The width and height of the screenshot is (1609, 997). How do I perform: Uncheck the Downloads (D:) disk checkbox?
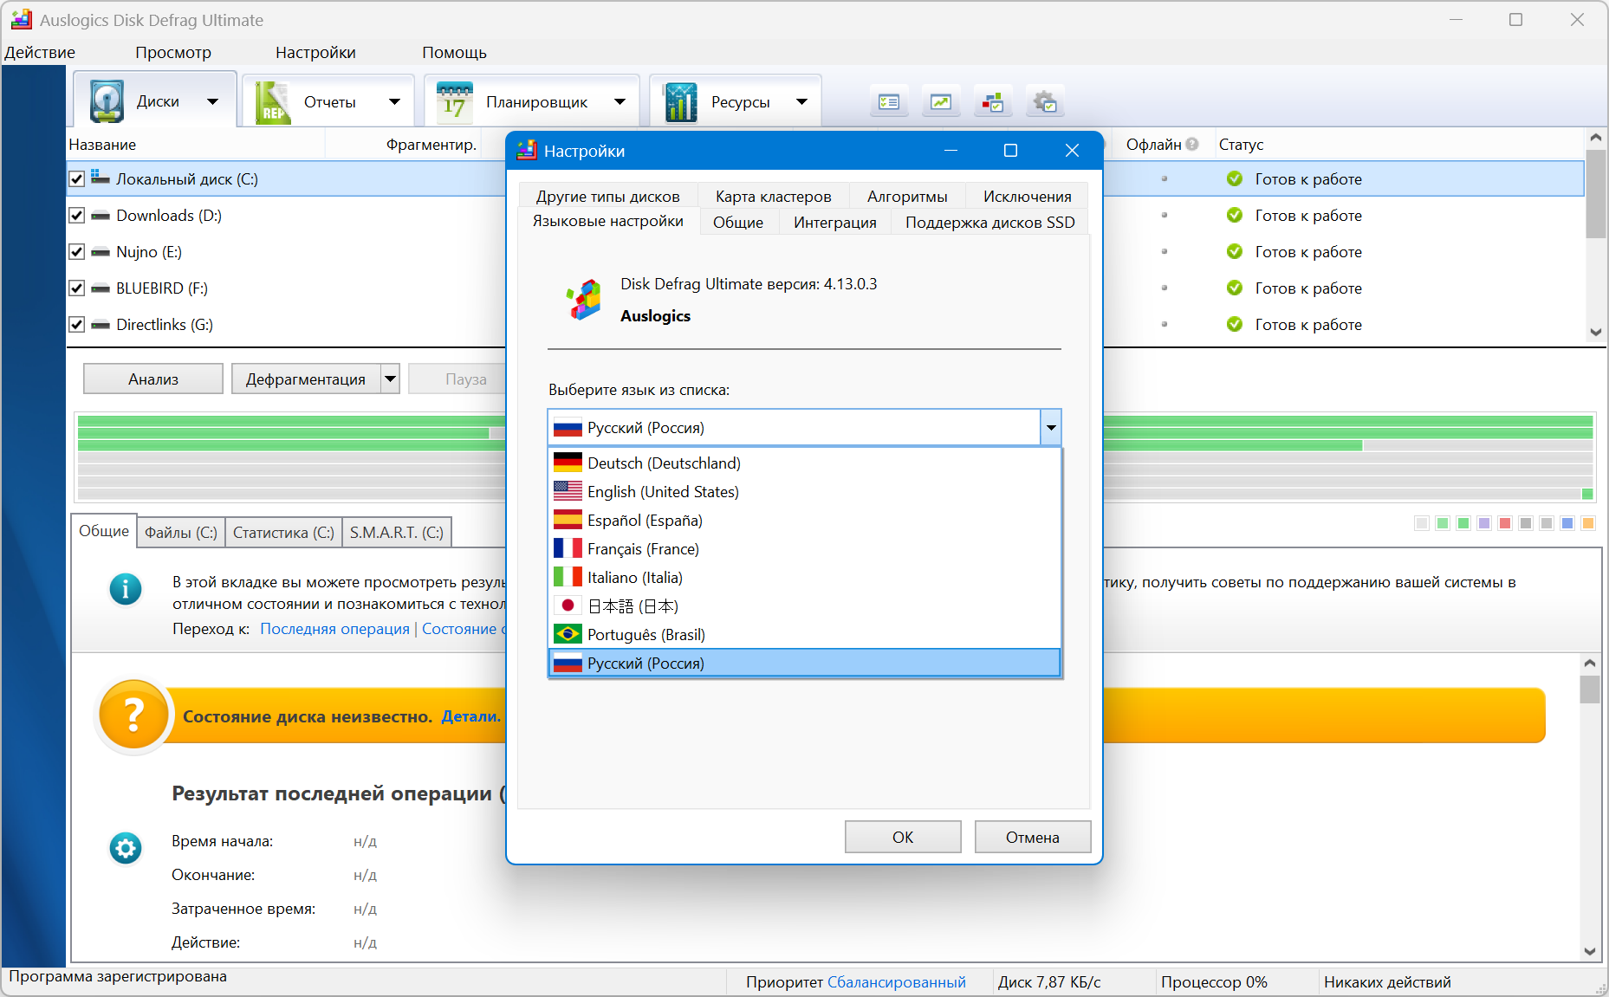(77, 216)
